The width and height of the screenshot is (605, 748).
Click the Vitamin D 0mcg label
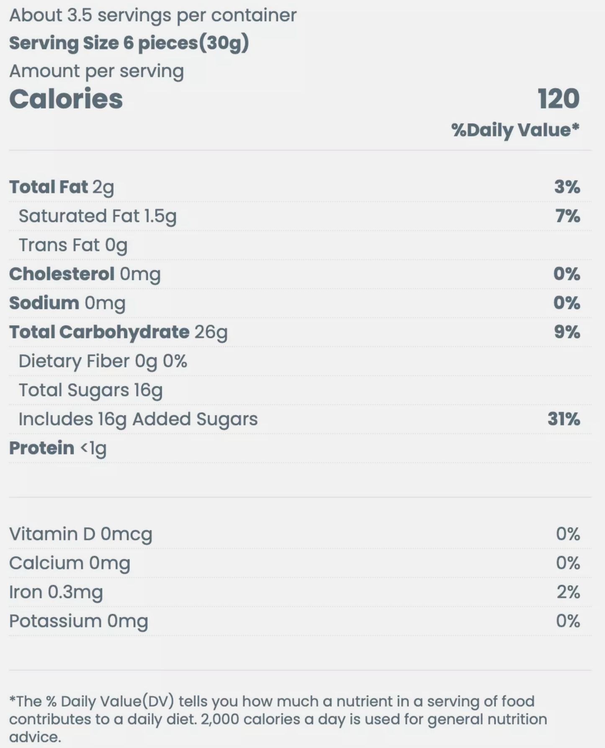(81, 534)
